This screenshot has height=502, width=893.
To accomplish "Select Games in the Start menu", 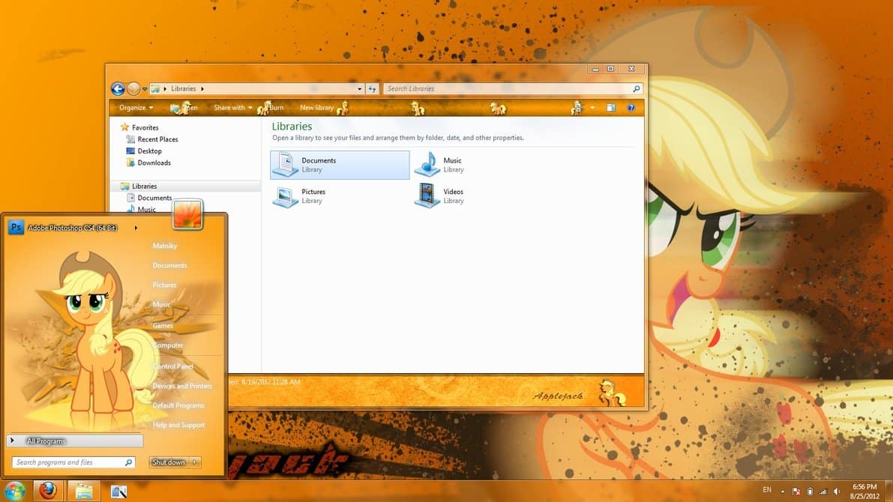I will [x=163, y=326].
